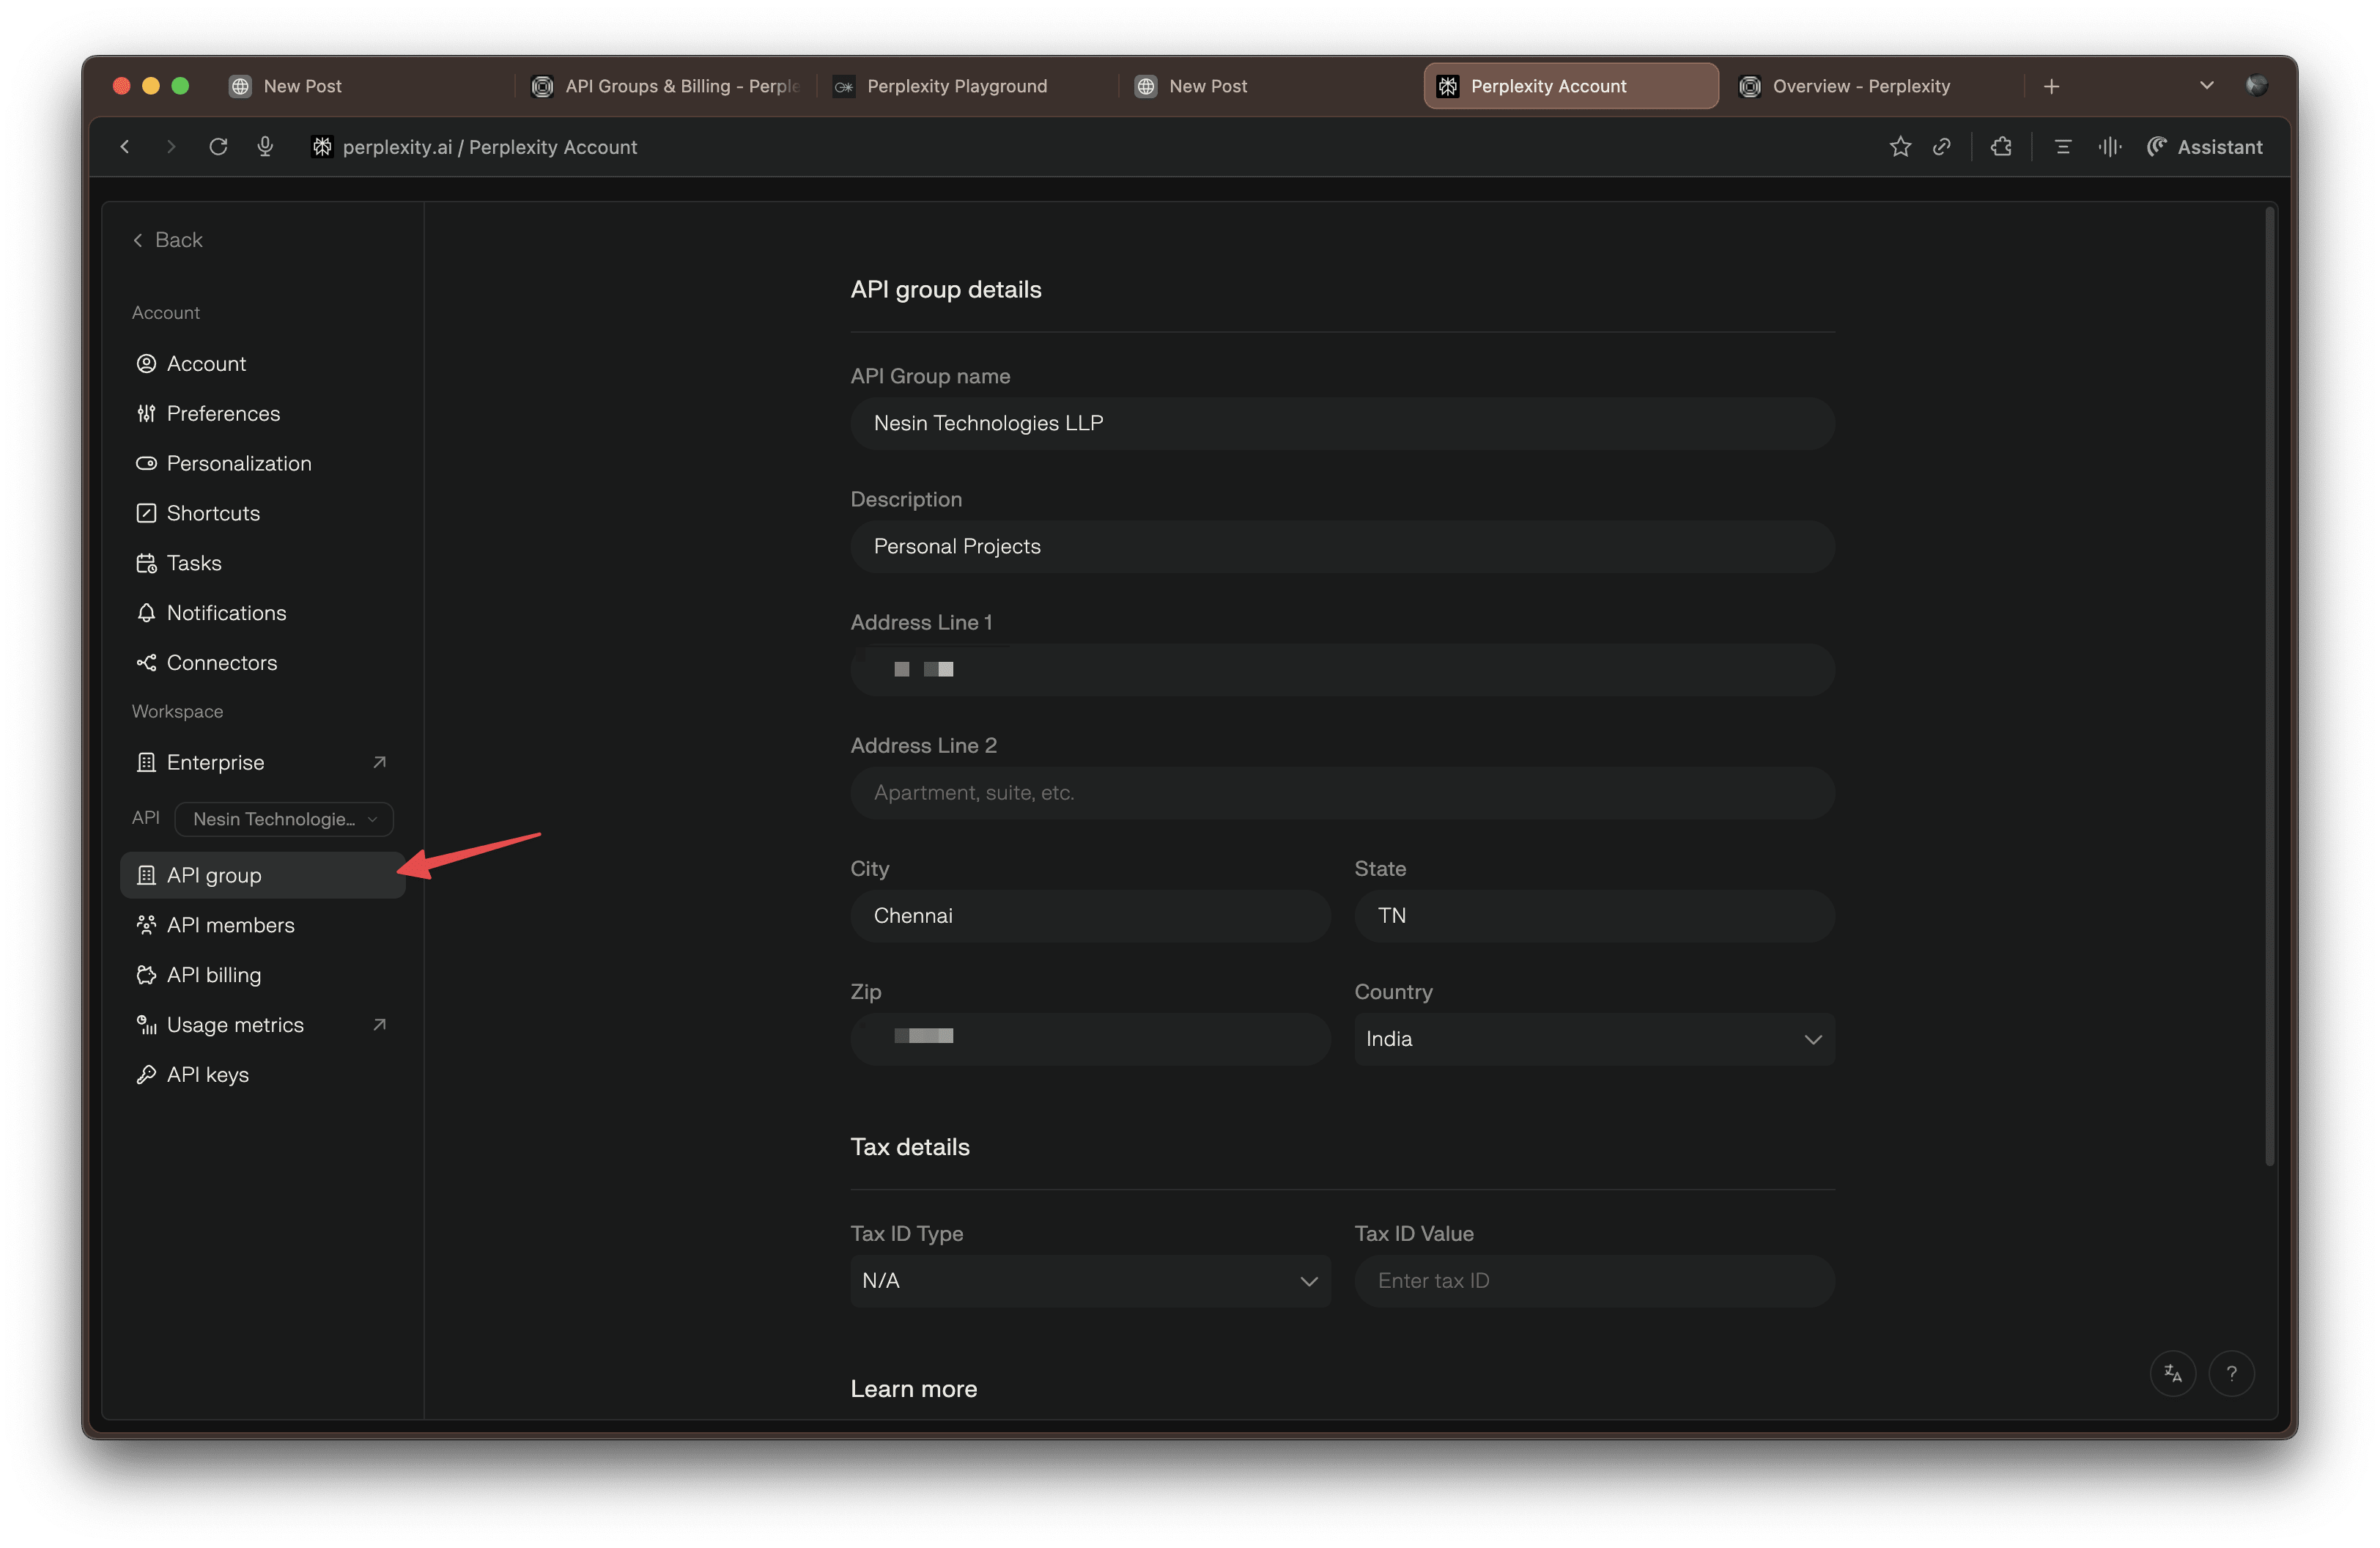This screenshot has height=1548, width=2380.
Task: Open the Country dropdown showing India
Action: [x=1594, y=1039]
